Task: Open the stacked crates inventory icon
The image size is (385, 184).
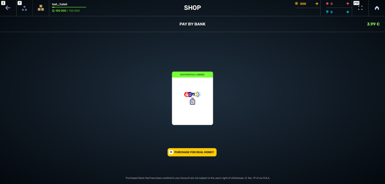Action: click(41, 8)
